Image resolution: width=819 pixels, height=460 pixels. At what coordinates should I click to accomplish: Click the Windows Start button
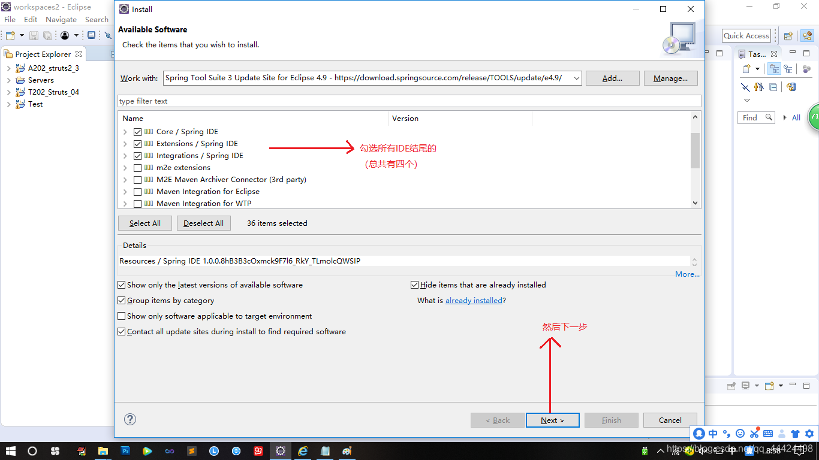[x=10, y=450]
